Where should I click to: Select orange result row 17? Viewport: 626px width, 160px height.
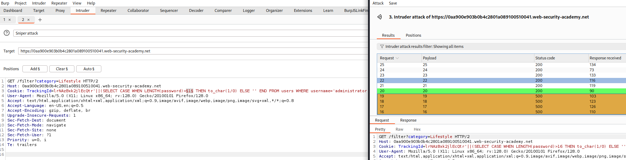click(502, 107)
